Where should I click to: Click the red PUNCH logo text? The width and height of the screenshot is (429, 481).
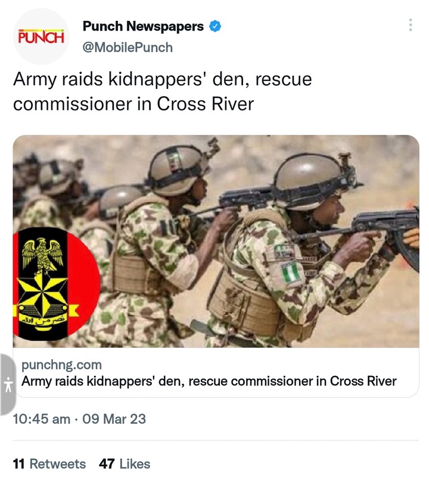tap(41, 37)
